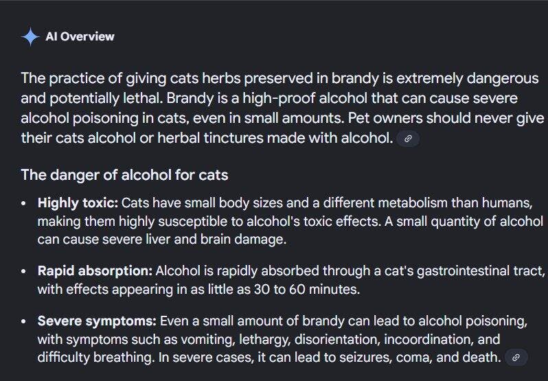Click the AI Overview title text
Screen dimensions: 548x381
pos(80,36)
